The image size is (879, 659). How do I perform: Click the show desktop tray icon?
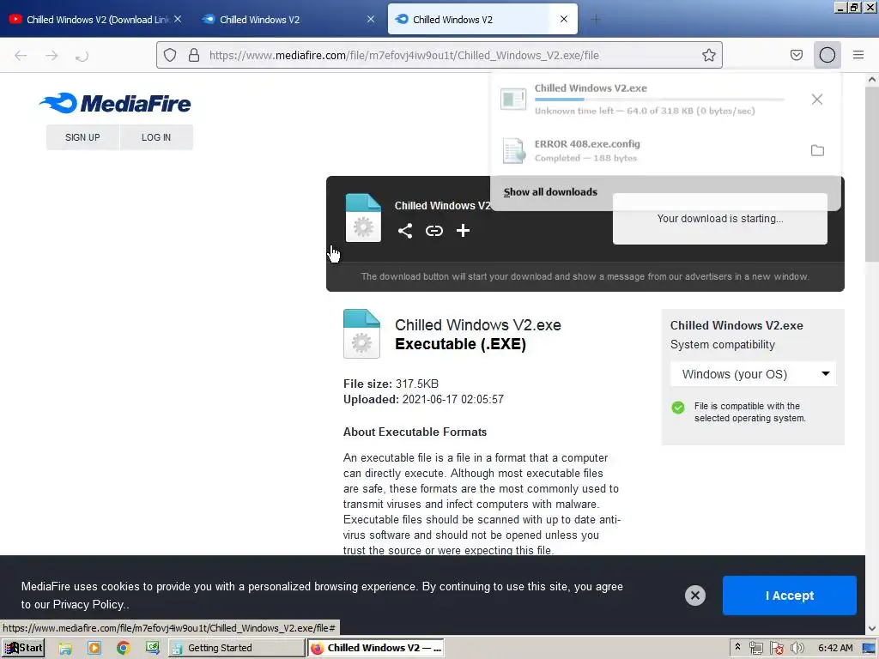[869, 649]
